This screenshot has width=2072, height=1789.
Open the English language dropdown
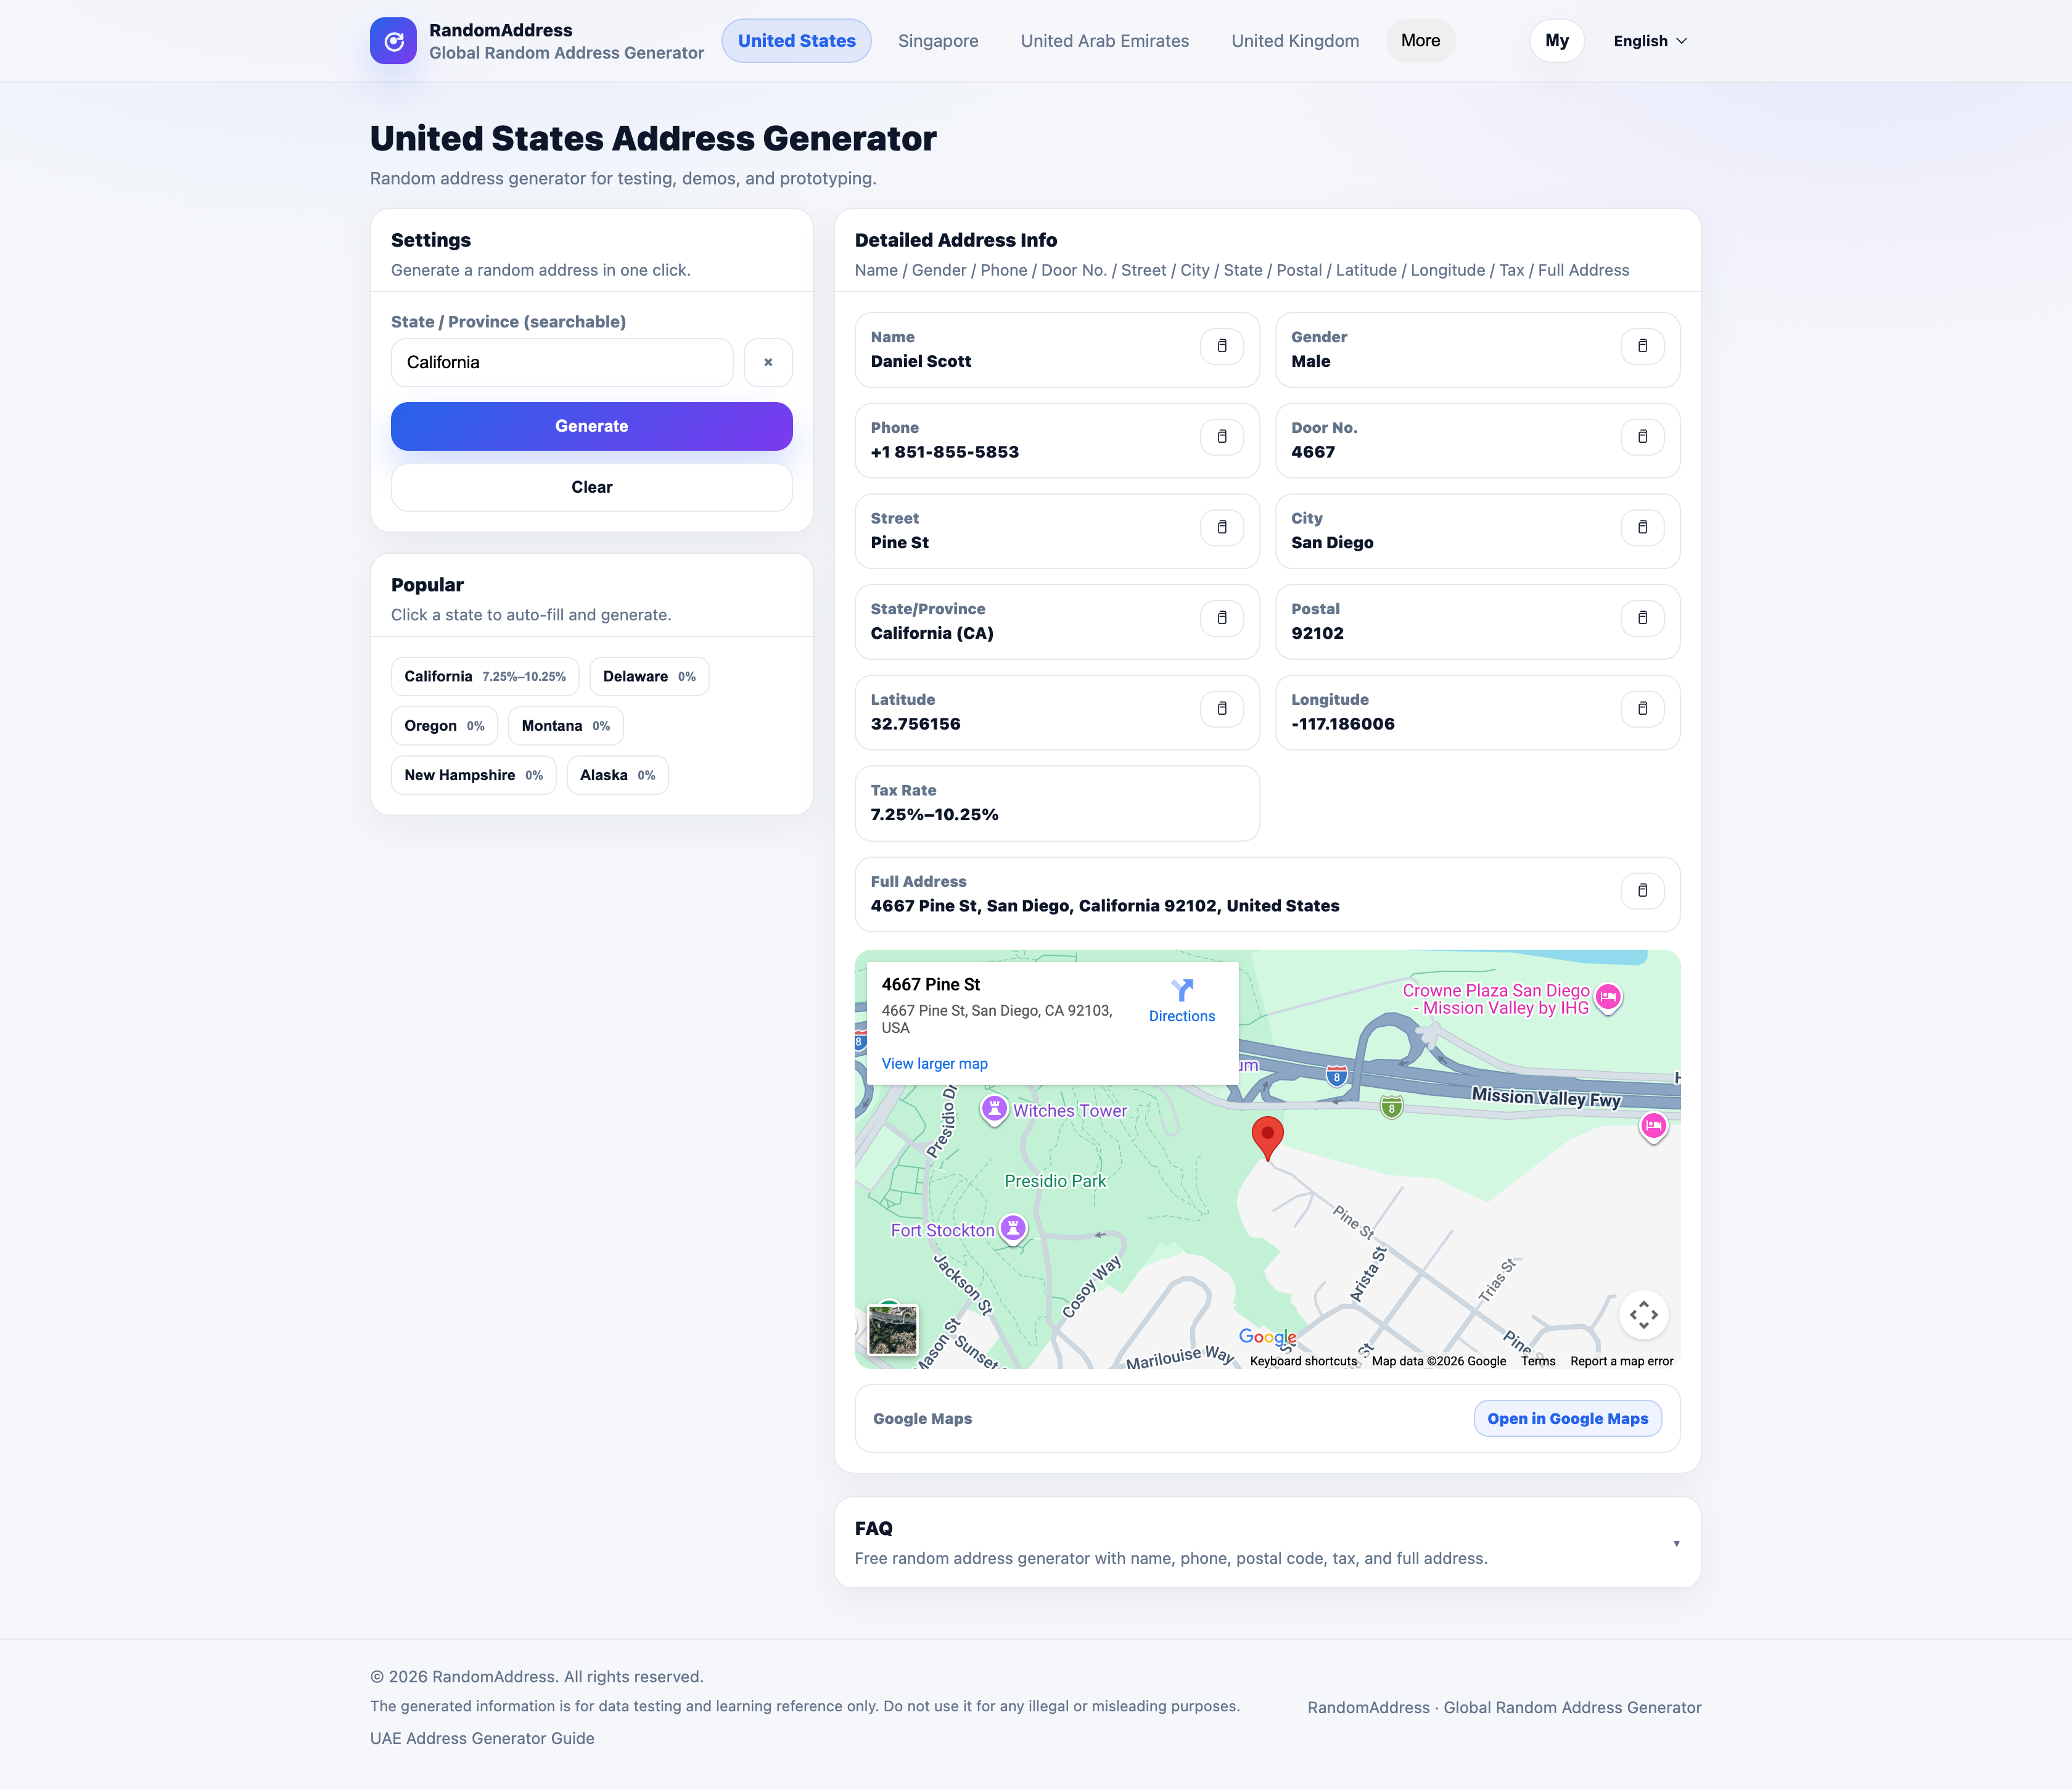point(1649,41)
